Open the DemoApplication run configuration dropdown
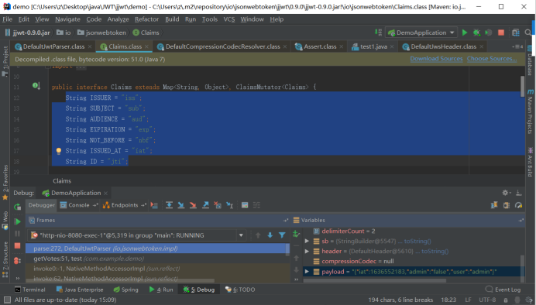This screenshot has height=305, width=536. coord(421,33)
